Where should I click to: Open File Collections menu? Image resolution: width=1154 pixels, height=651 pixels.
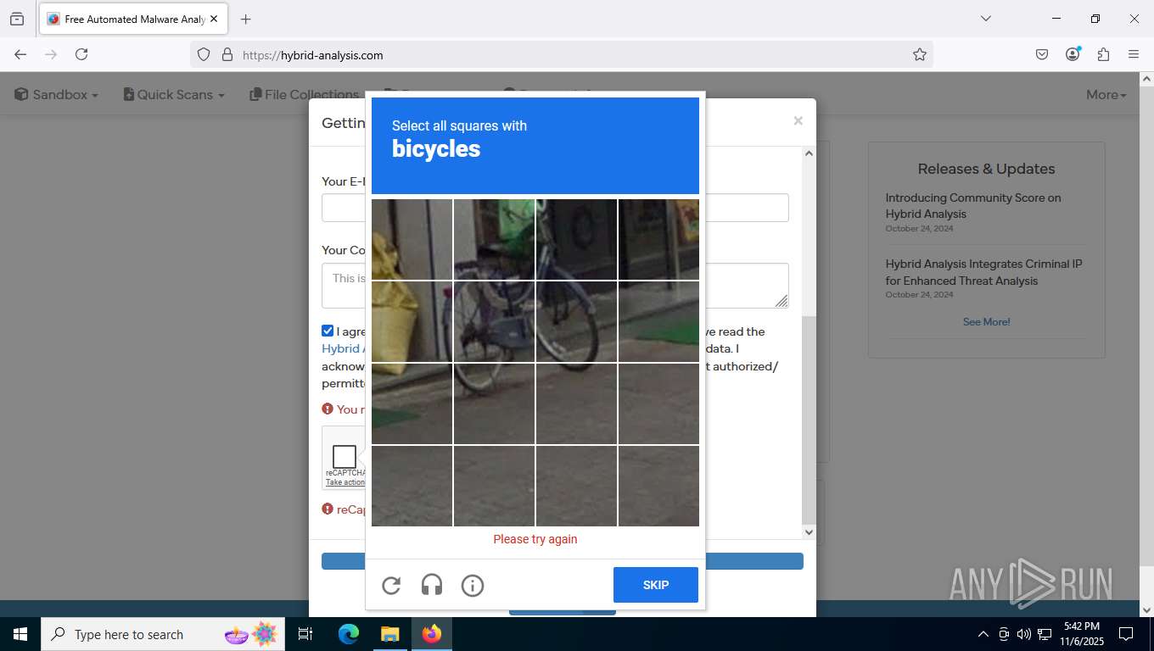coord(304,95)
